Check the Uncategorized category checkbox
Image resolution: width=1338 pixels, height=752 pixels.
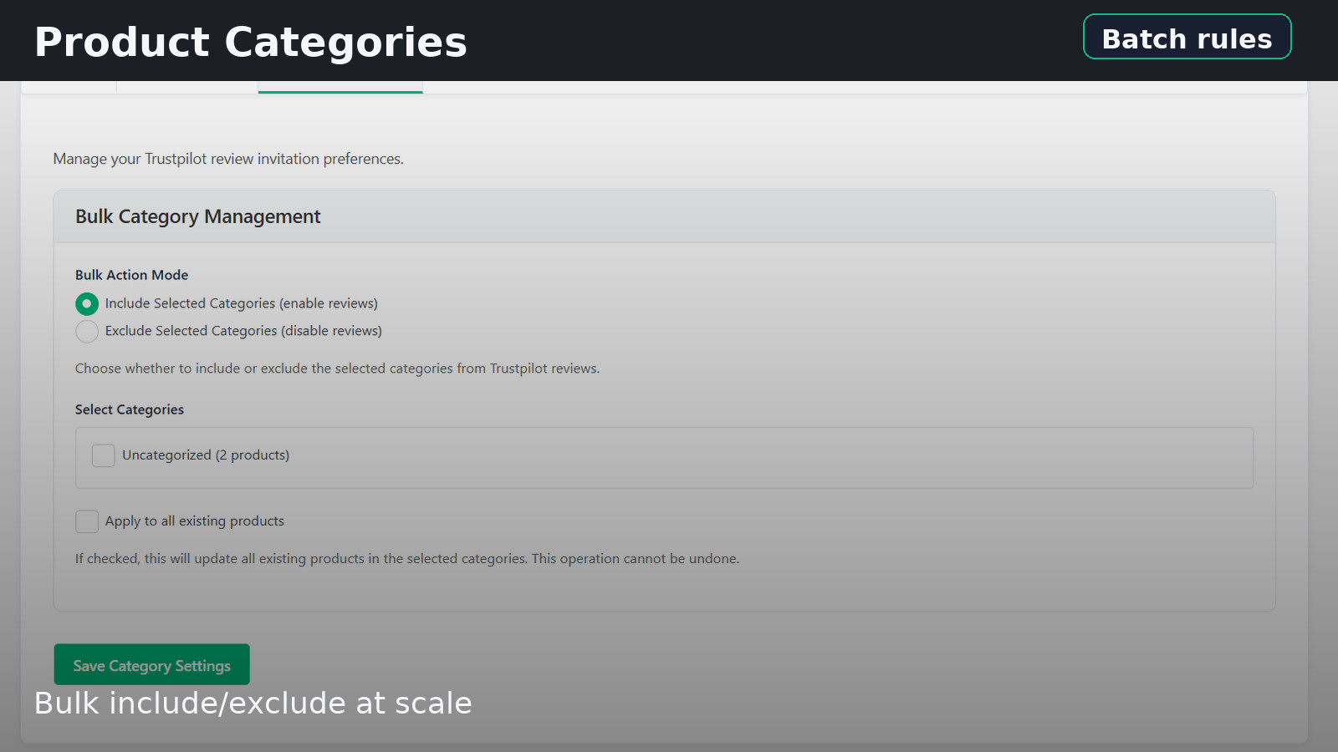coord(104,455)
